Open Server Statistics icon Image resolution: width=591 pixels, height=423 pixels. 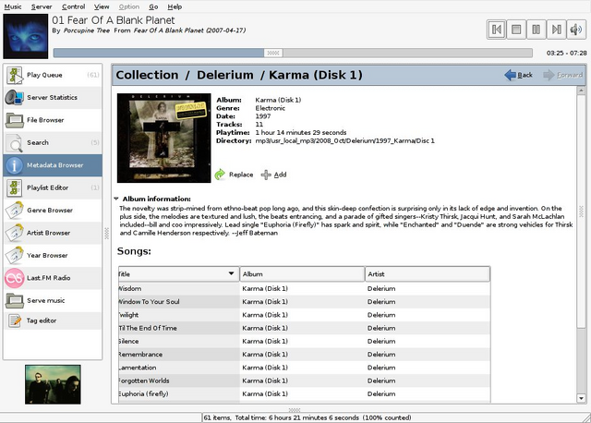(15, 98)
